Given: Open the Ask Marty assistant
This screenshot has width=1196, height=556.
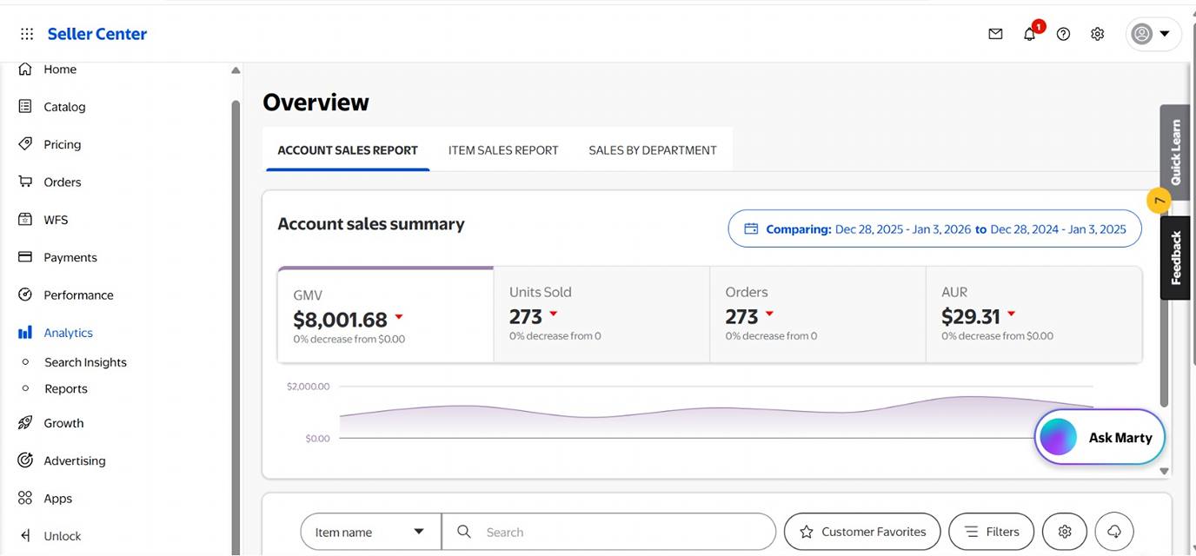Looking at the screenshot, I should (x=1100, y=438).
